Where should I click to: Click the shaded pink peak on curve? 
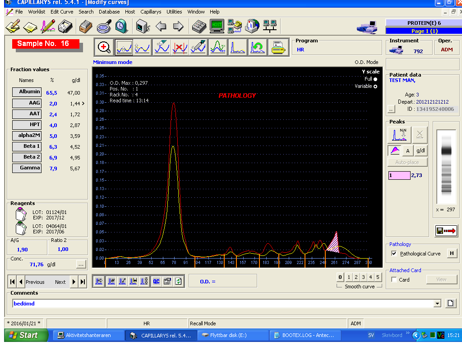tap(335, 244)
